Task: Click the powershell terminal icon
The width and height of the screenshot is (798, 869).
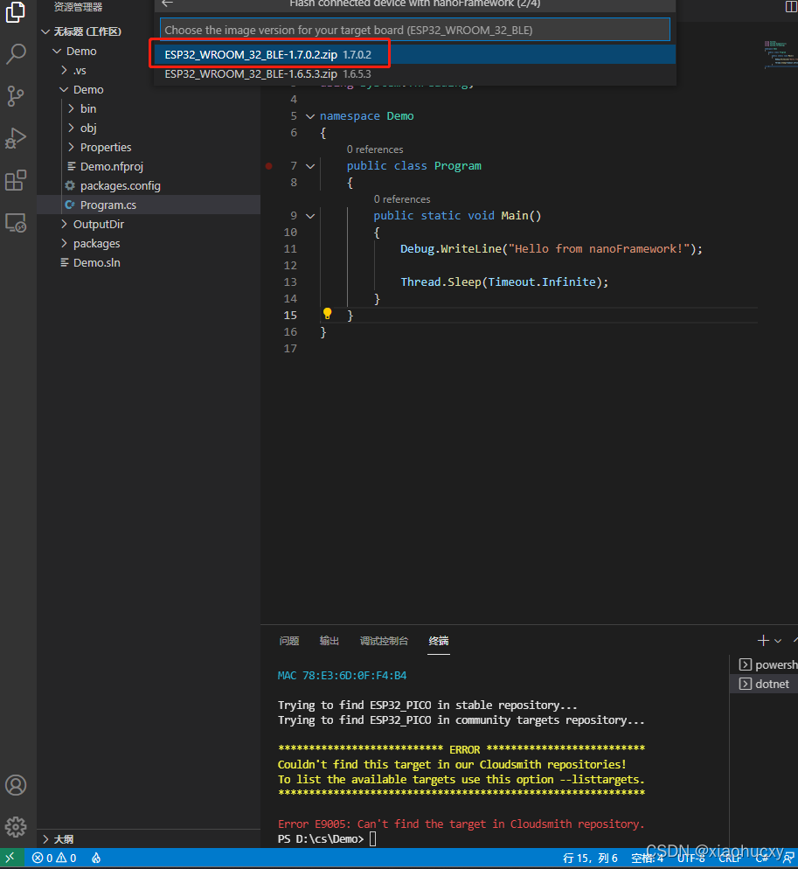Action: pyautogui.click(x=746, y=664)
